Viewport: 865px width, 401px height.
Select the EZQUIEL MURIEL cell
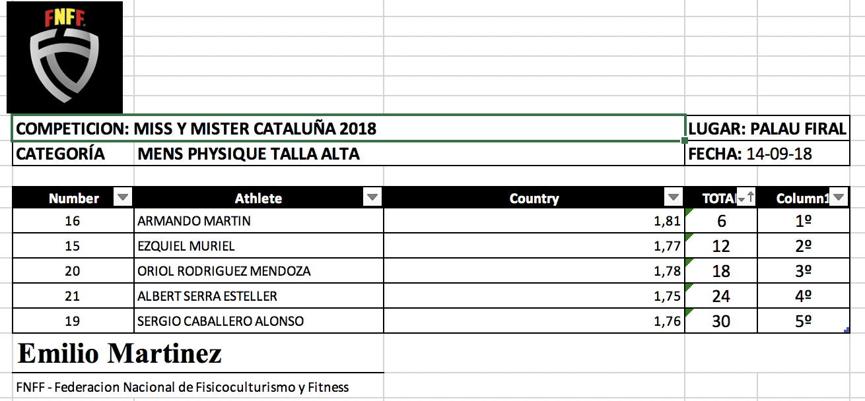(x=258, y=246)
